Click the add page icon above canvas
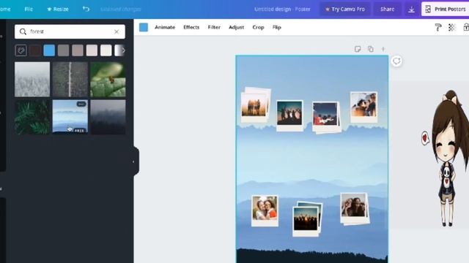This screenshot has height=263, width=469. (383, 49)
